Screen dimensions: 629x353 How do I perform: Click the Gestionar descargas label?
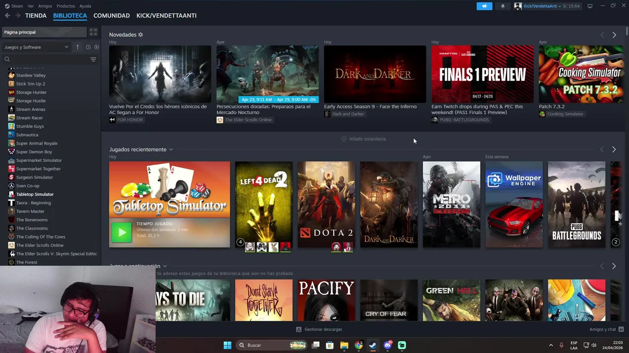323,329
